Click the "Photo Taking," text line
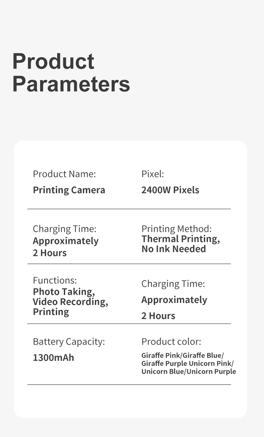Image resolution: width=264 pixels, height=437 pixels. (x=64, y=291)
